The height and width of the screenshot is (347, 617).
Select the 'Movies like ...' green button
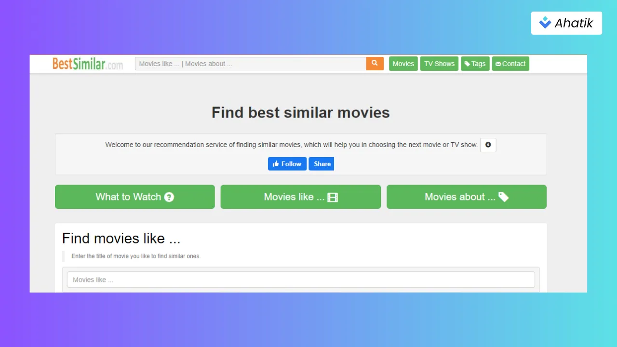(x=301, y=197)
